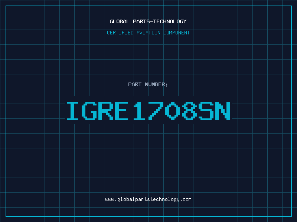
Task: Click the part number IGRE1708SN
Action: coord(148,111)
